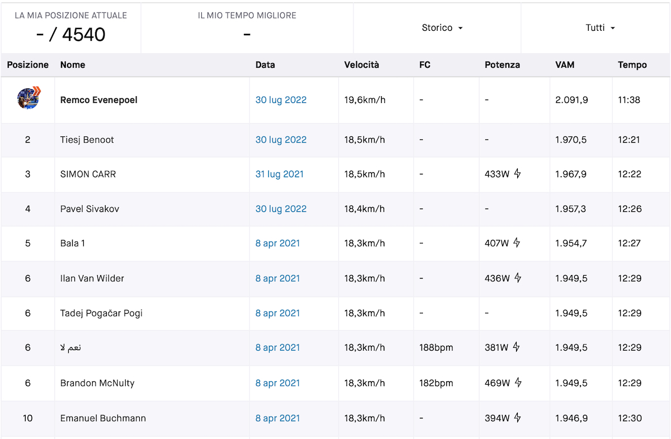Open Pavel Sivakov's 30 lug 2022 activity
Screen dimensions: 671x439
click(281, 209)
